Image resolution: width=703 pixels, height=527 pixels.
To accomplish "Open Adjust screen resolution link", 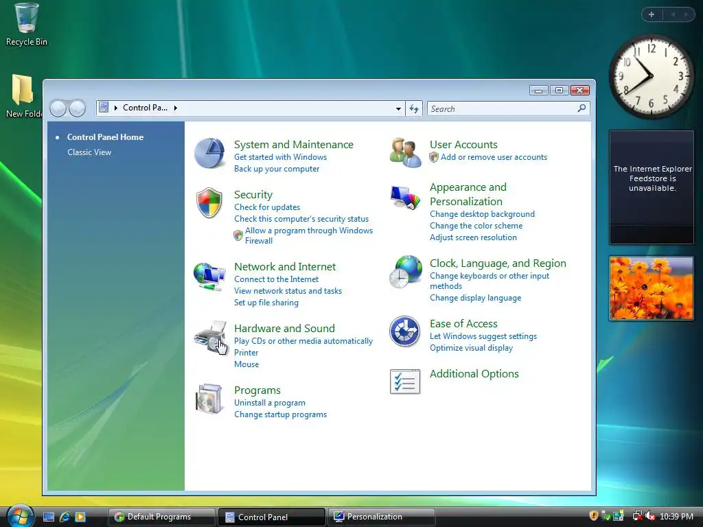I will point(473,237).
